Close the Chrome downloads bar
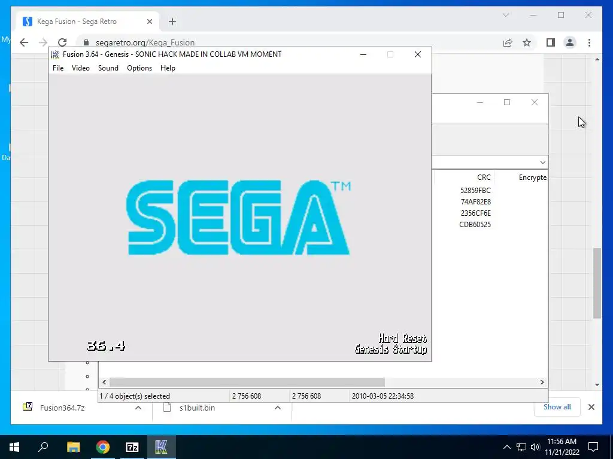Screen dimensions: 613x459 [x=591, y=407]
